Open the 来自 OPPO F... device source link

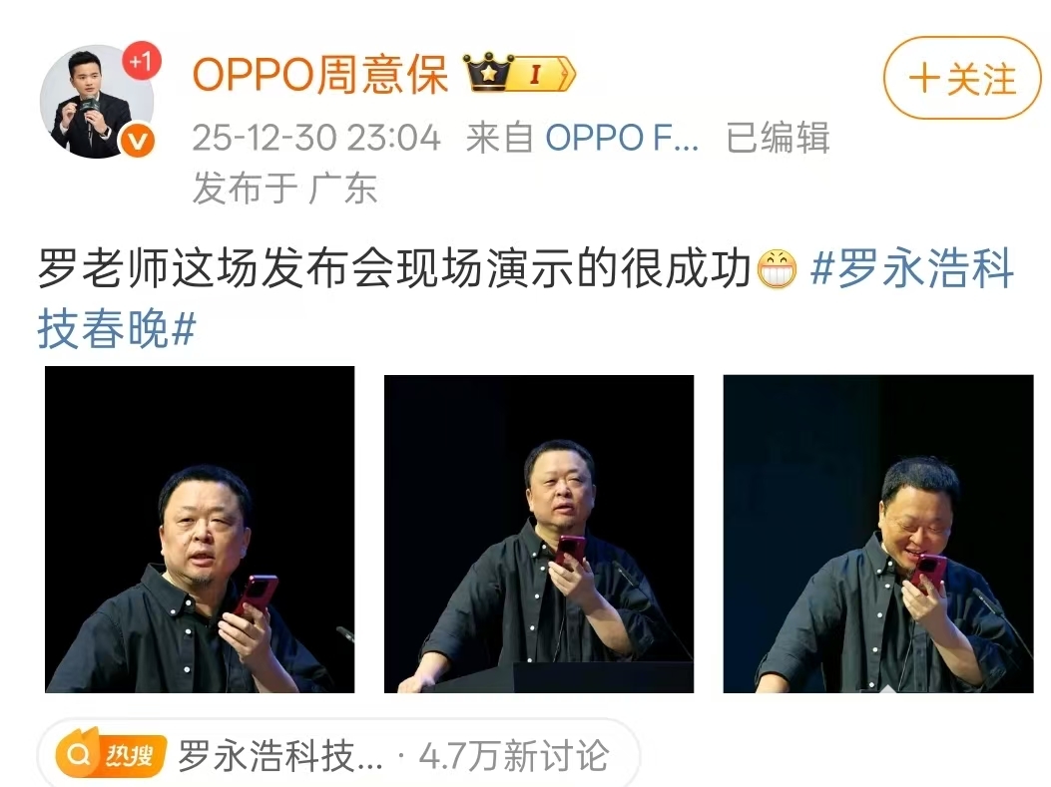[582, 138]
